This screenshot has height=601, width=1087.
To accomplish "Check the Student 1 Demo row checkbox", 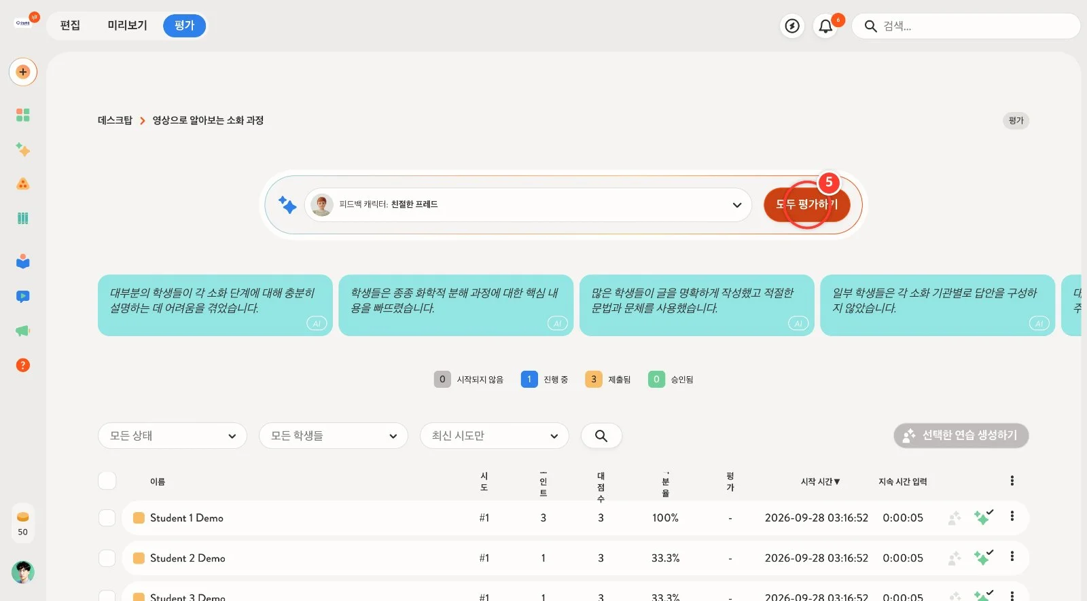I will pos(107,517).
